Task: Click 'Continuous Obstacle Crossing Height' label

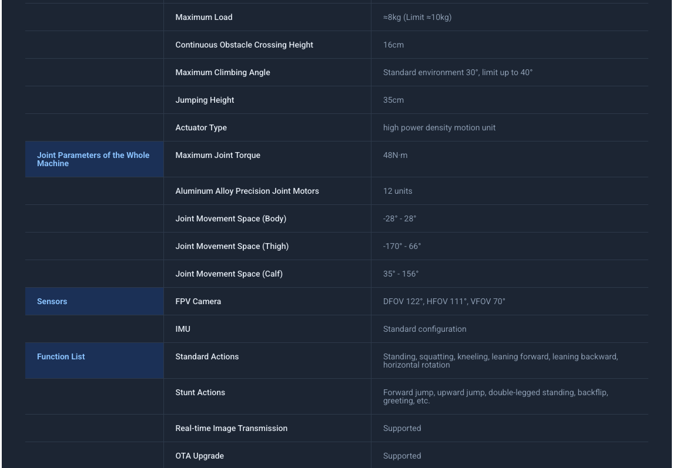Action: [244, 45]
